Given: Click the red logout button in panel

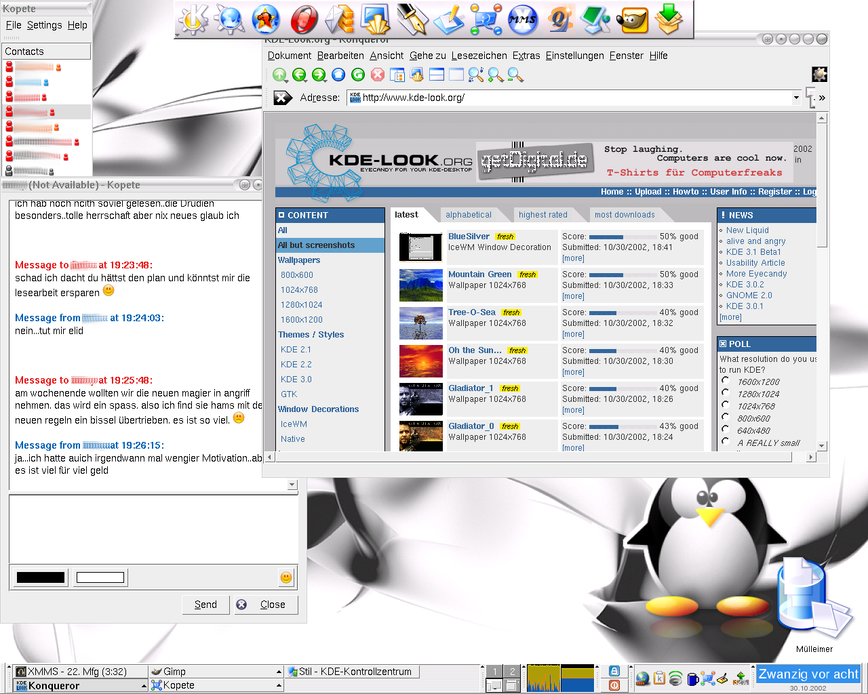Looking at the screenshot, I should pyautogui.click(x=614, y=685).
